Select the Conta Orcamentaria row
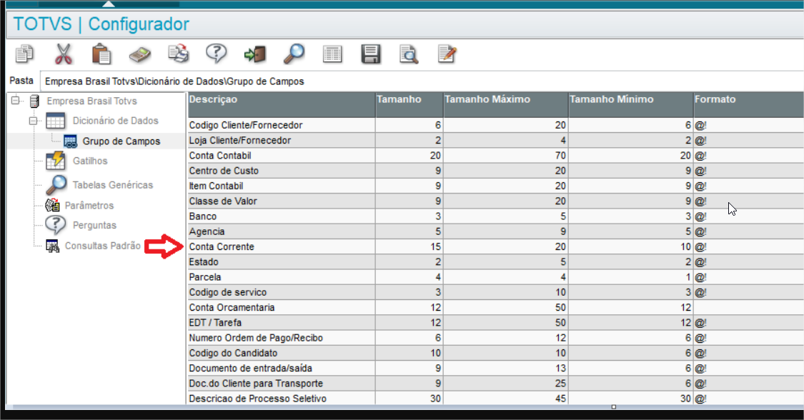 [x=496, y=307]
